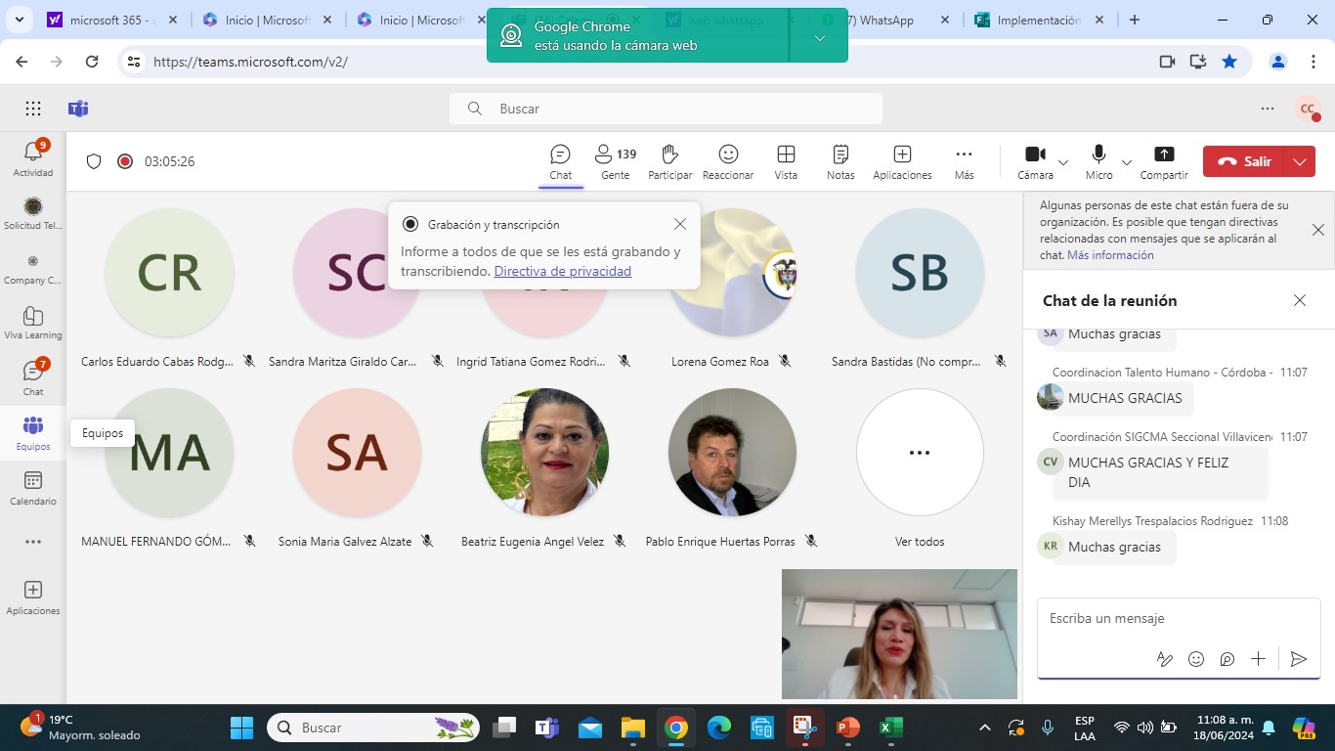1335x751 pixels.
Task: Open Equipos in the left sidebar
Action: pyautogui.click(x=33, y=432)
